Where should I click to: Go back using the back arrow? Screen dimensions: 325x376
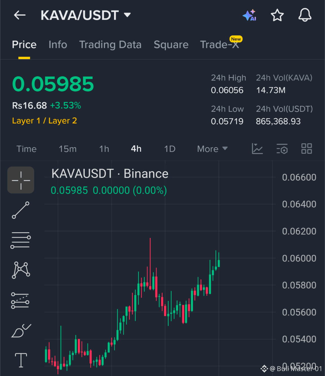tap(20, 15)
